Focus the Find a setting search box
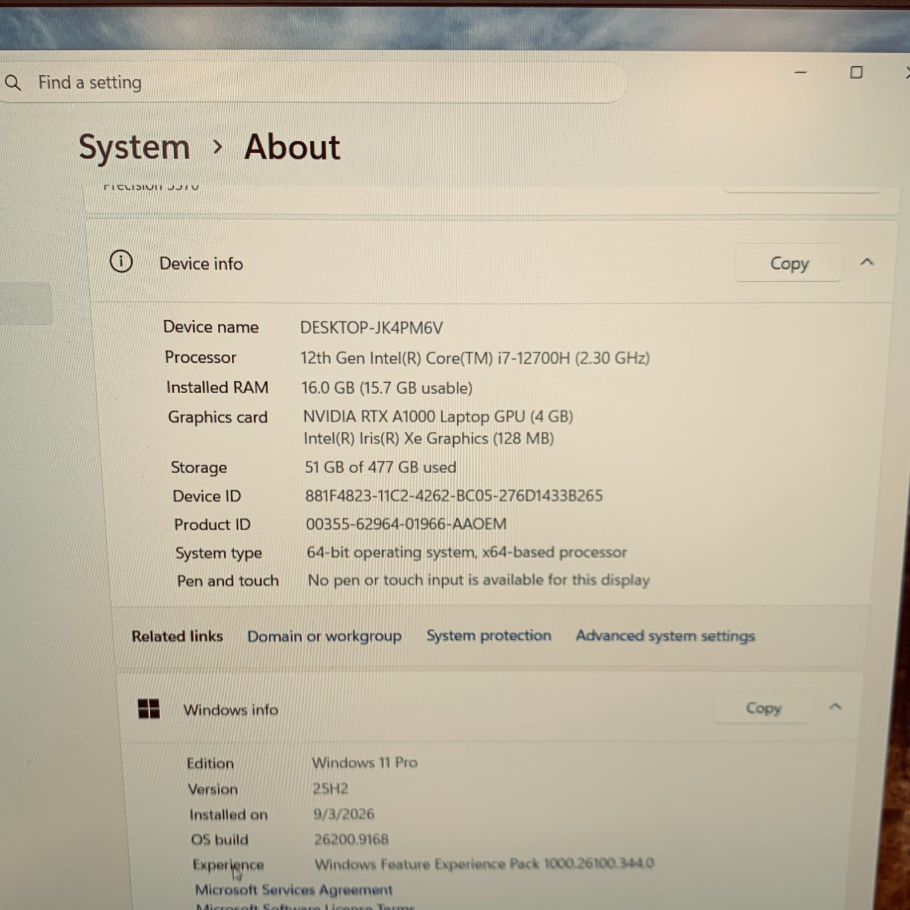910x910 pixels. 312,83
